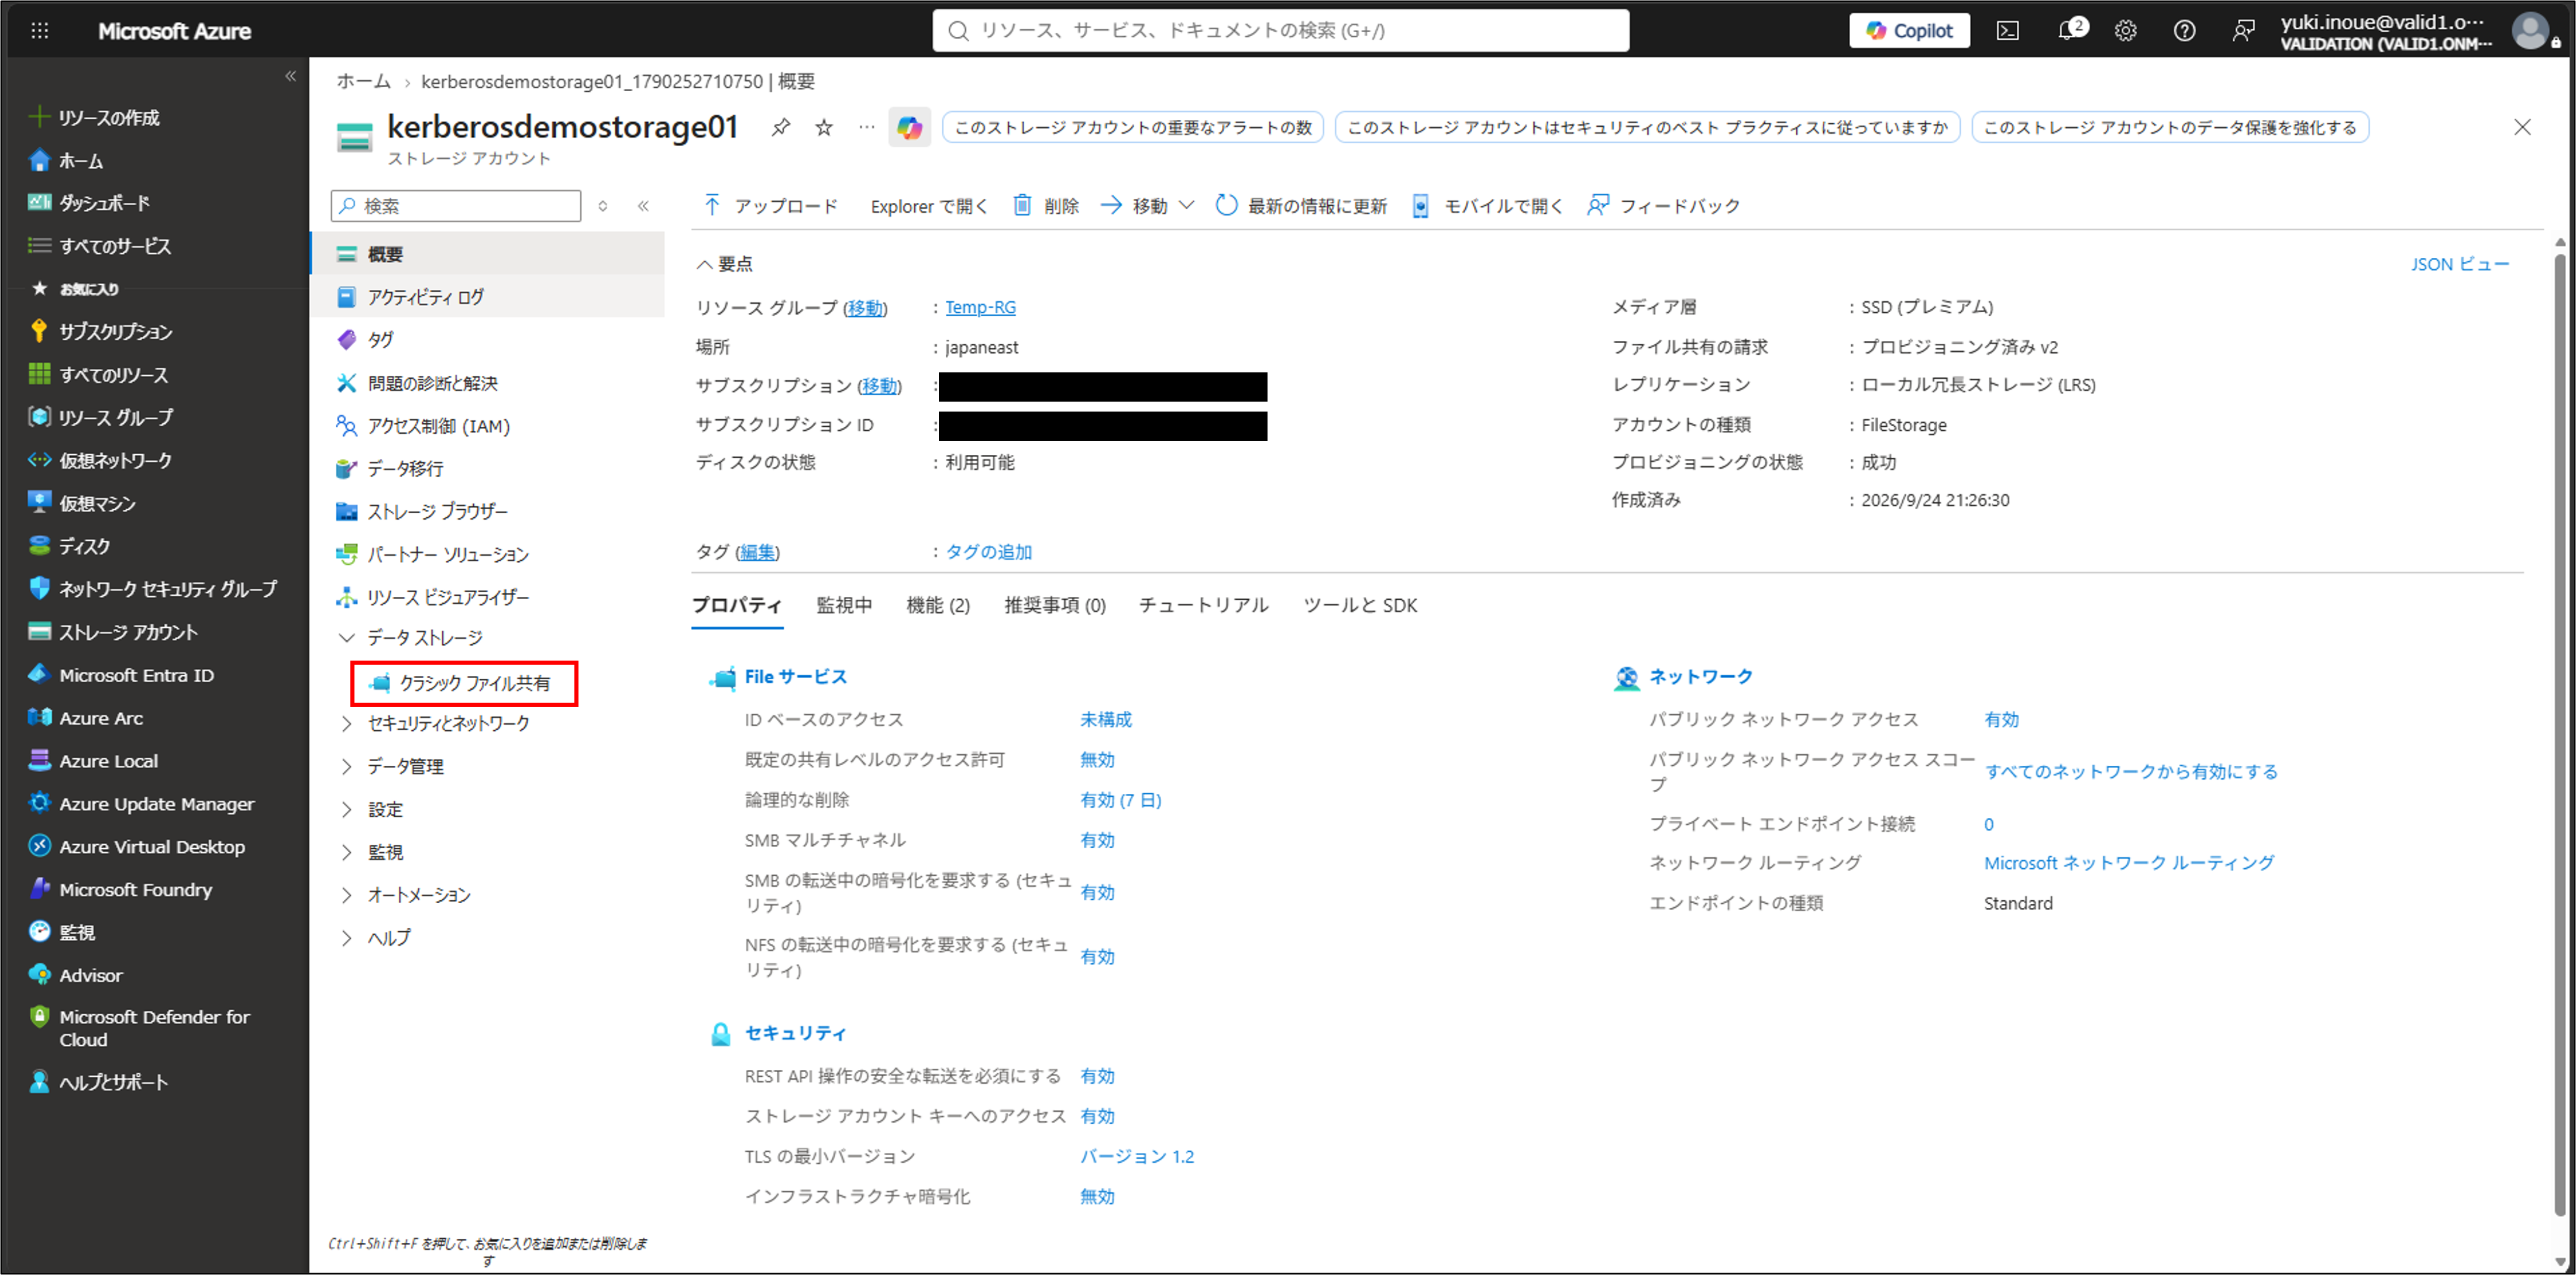The height and width of the screenshot is (1275, 2576).
Task: Click the global search box
Action: 1281,31
